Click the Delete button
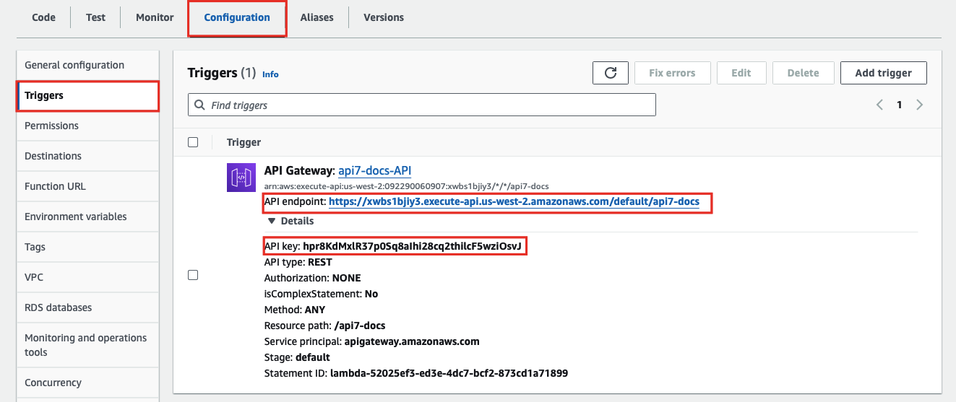956x402 pixels. tap(803, 73)
